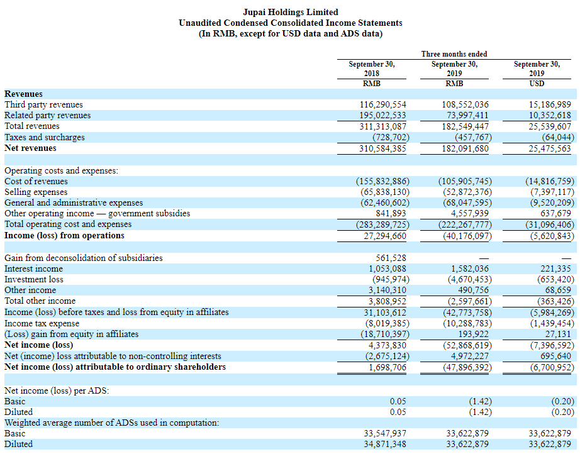
Task: Click the value 182,091,680
Action: (465, 148)
